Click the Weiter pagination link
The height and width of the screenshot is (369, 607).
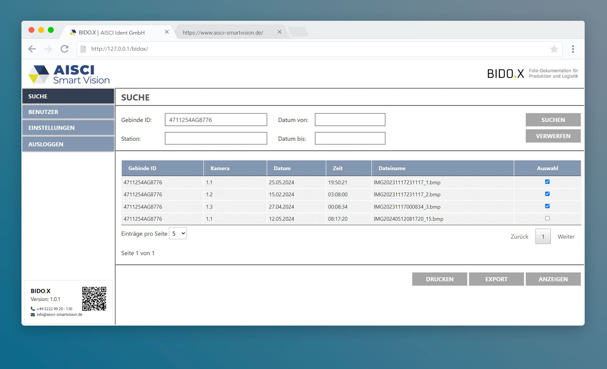pos(566,237)
